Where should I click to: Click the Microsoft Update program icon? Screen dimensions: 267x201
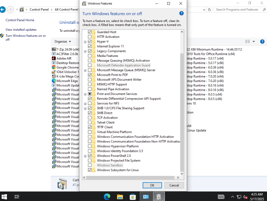(54, 85)
